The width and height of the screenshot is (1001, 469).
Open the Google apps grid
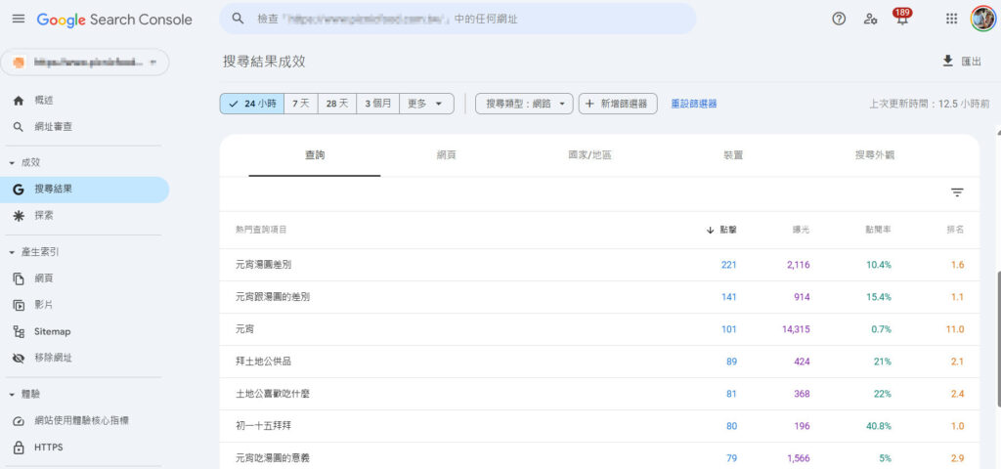point(951,19)
